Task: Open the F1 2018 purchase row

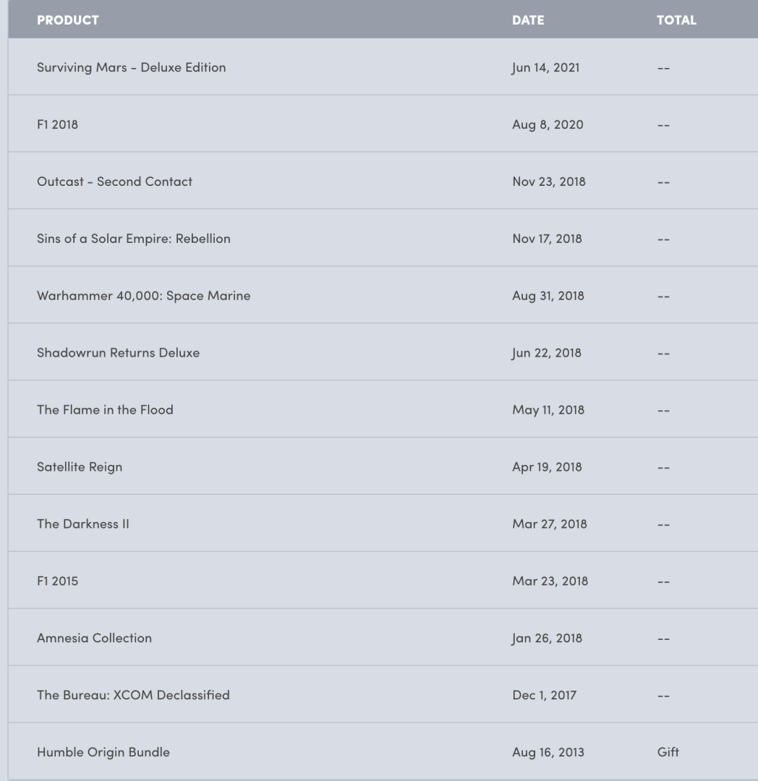Action: coord(58,124)
